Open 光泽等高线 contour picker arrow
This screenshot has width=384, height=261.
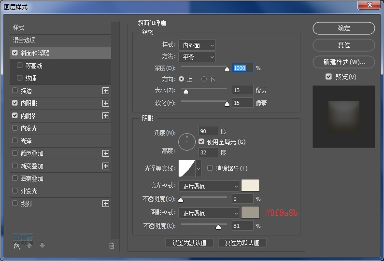click(198, 168)
